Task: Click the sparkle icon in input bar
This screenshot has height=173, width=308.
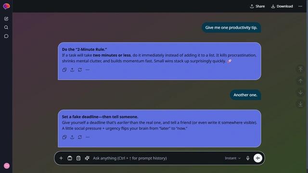Action: click(87, 158)
